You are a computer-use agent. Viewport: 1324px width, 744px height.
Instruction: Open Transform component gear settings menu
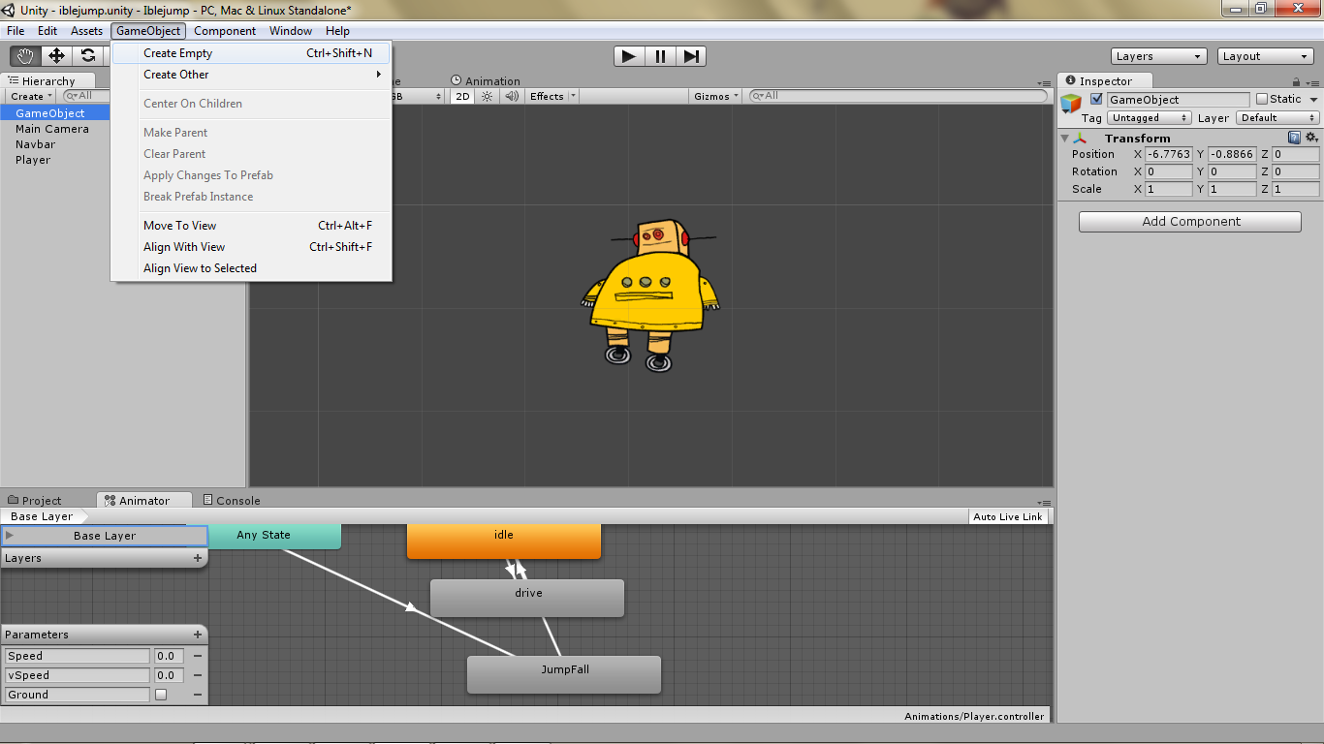[x=1311, y=138]
